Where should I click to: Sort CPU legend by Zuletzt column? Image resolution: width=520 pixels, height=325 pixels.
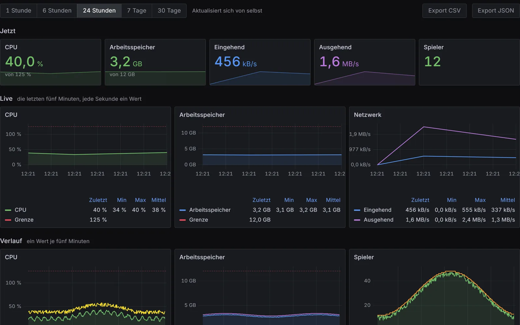pos(98,200)
